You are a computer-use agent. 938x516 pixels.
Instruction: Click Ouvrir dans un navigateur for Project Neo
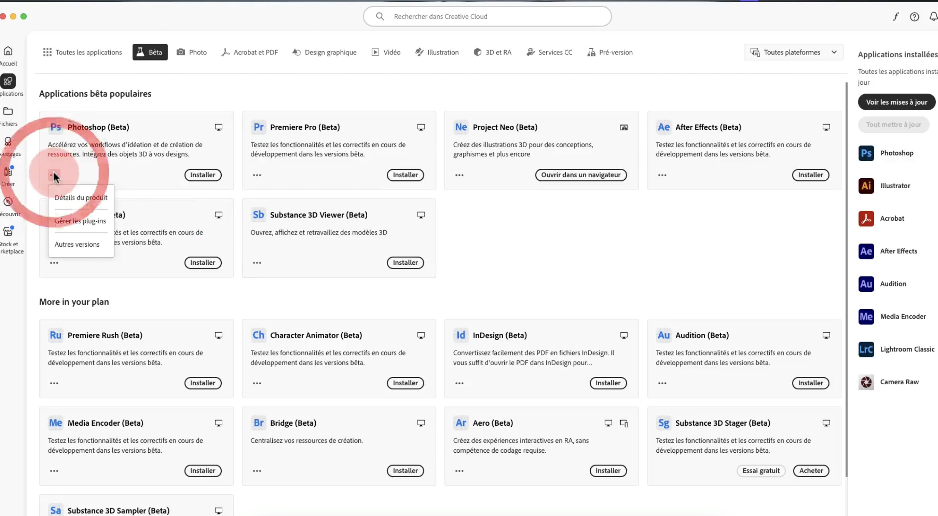[581, 175]
